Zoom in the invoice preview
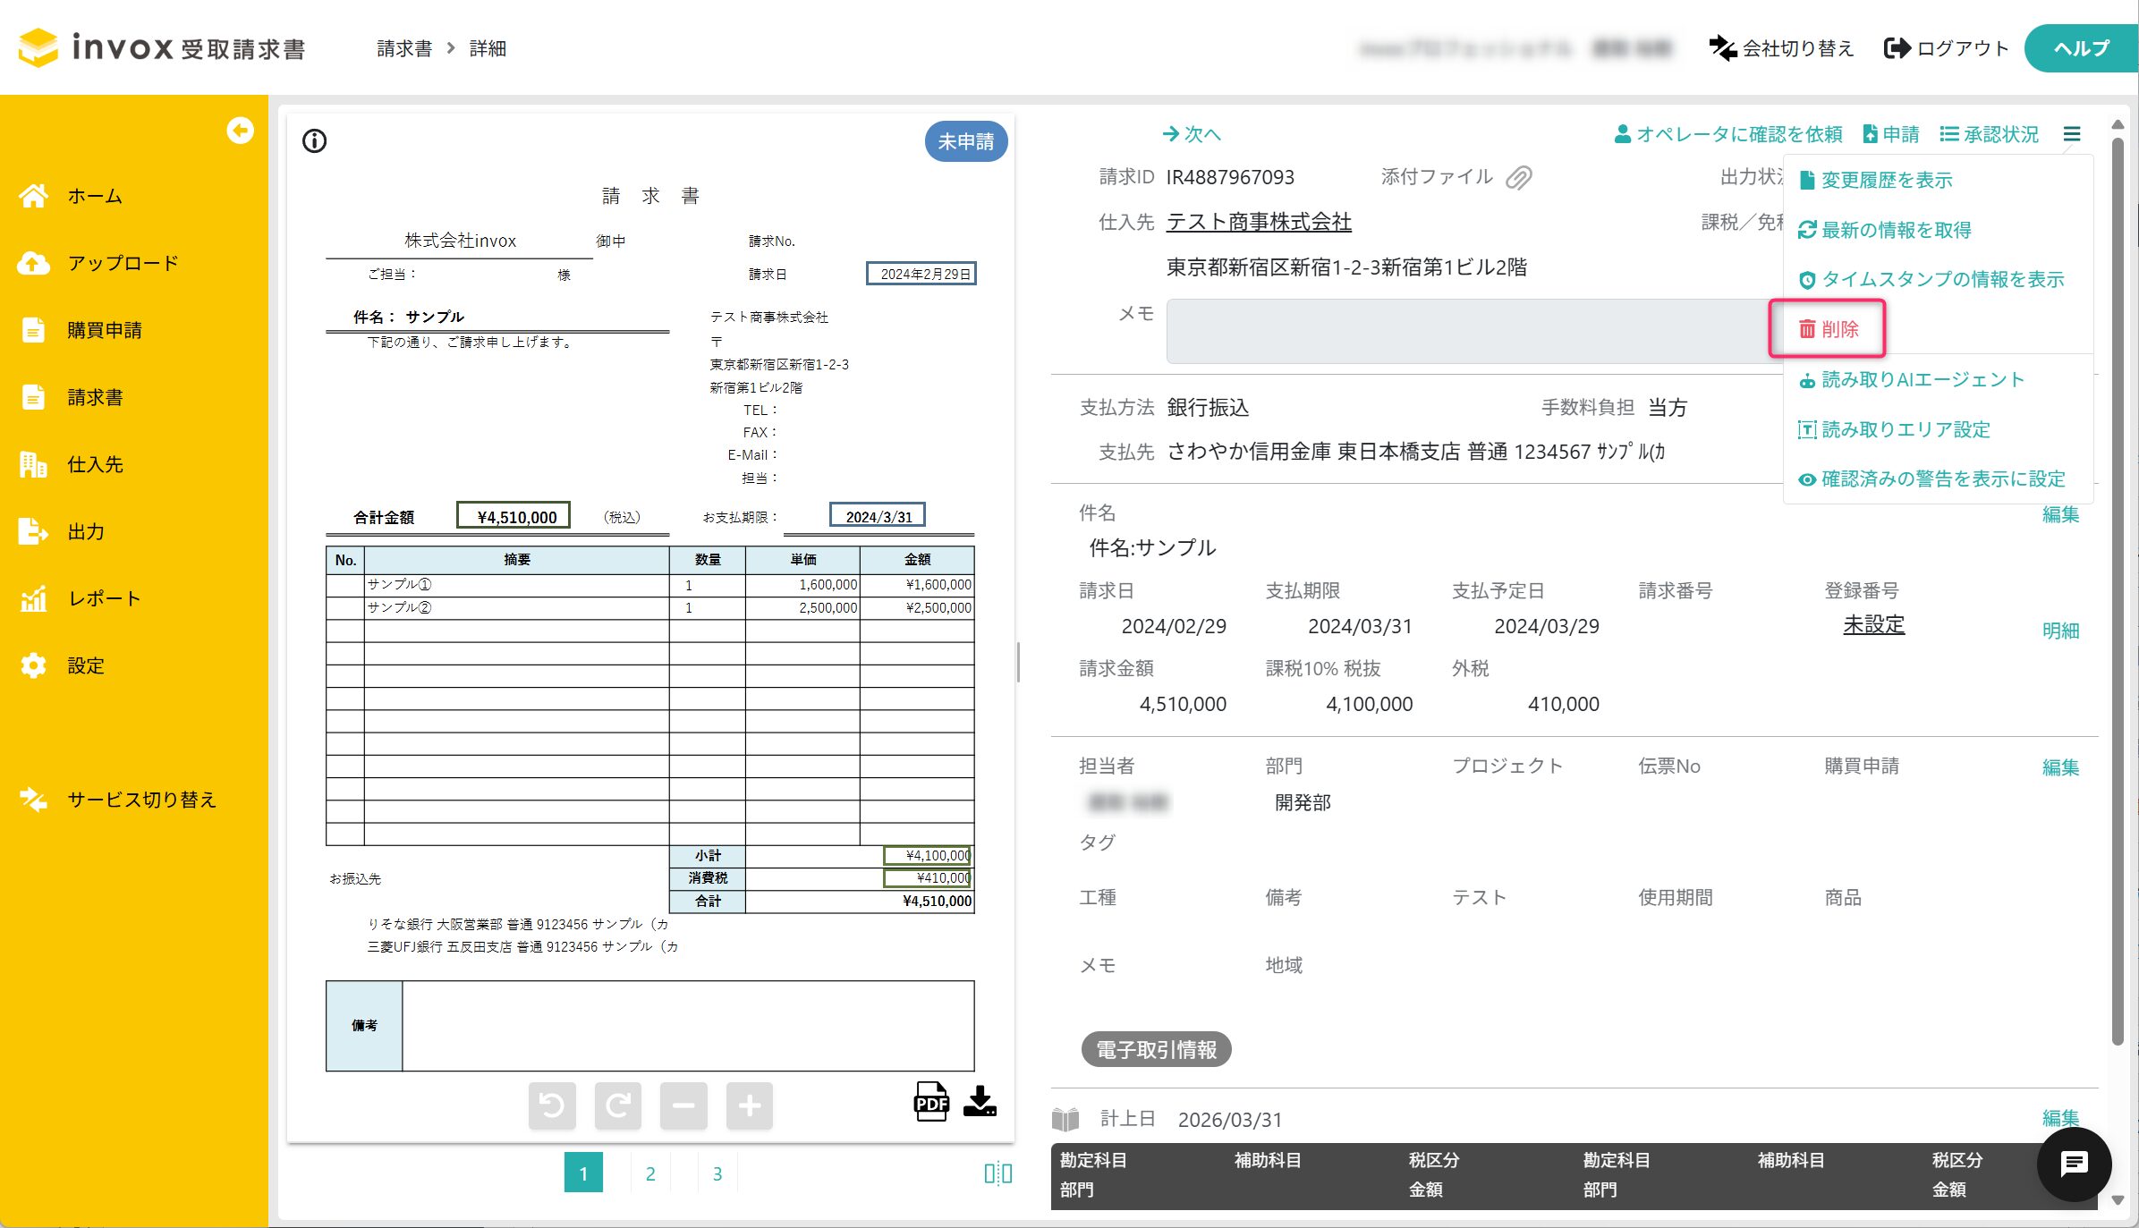The height and width of the screenshot is (1228, 2139). pos(750,1106)
